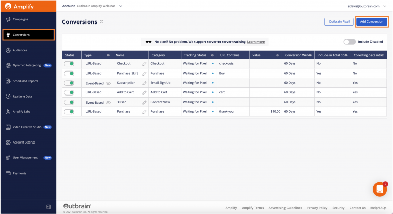This screenshot has width=393, height=214.
Task: Follow the Learn more link
Action: (x=256, y=42)
